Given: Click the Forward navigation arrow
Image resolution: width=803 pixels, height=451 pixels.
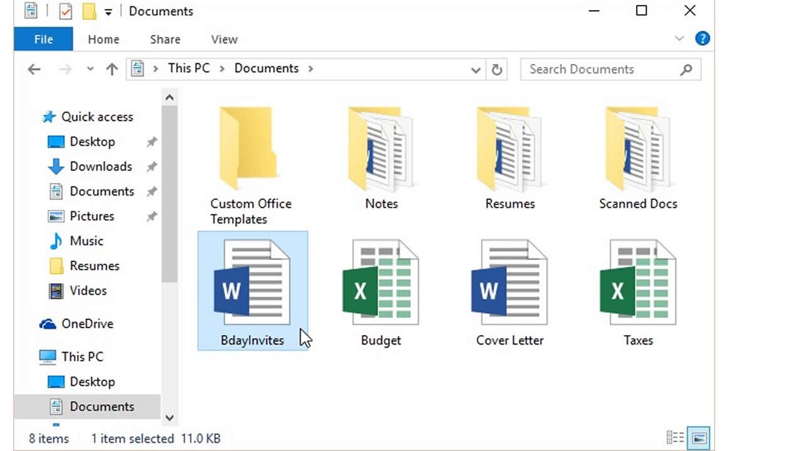Looking at the screenshot, I should tap(65, 70).
